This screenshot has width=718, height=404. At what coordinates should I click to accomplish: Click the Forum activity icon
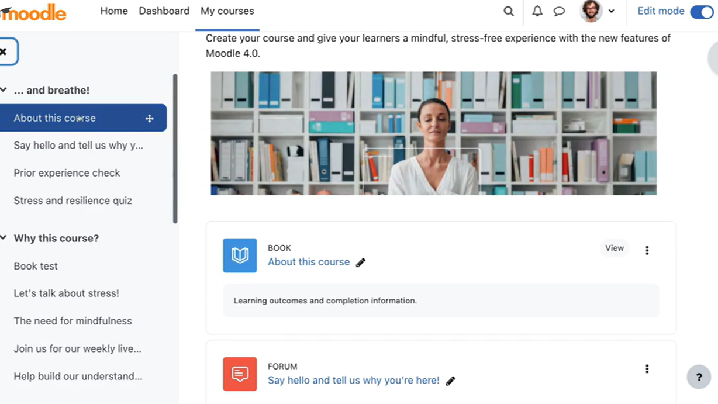click(240, 374)
